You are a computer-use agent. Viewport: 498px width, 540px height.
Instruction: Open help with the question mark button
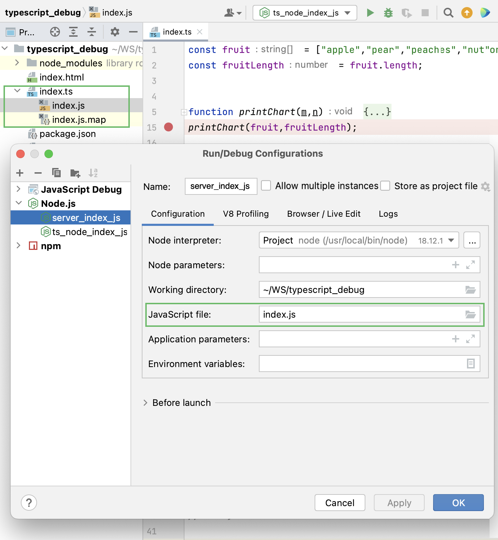[29, 503]
